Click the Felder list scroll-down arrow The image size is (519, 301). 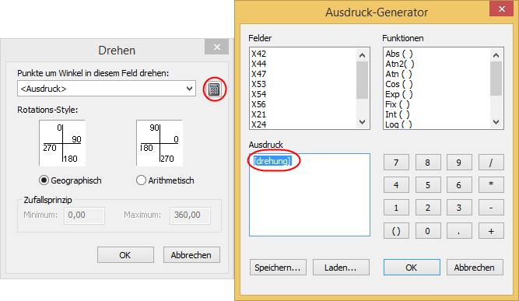(x=362, y=122)
